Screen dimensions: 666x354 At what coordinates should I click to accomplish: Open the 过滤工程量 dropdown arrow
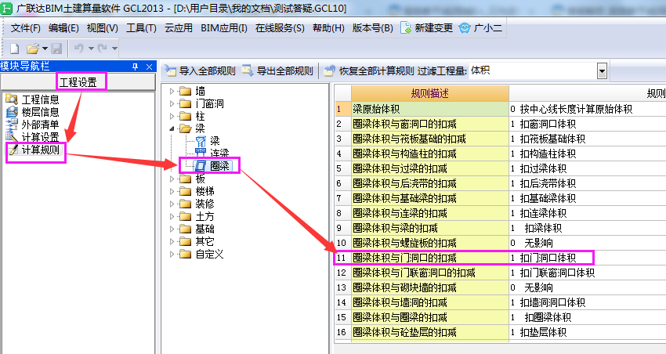602,71
